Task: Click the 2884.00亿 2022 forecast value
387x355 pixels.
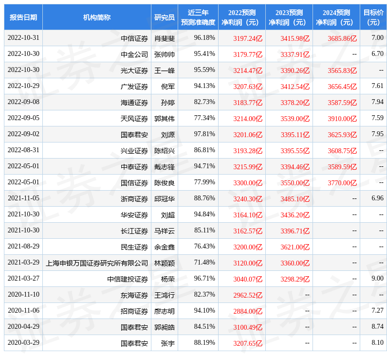Action: [248, 311]
